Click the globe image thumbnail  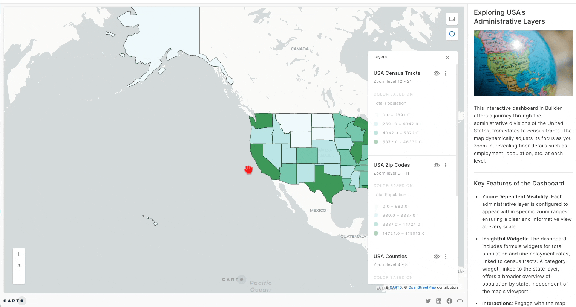pyautogui.click(x=523, y=63)
